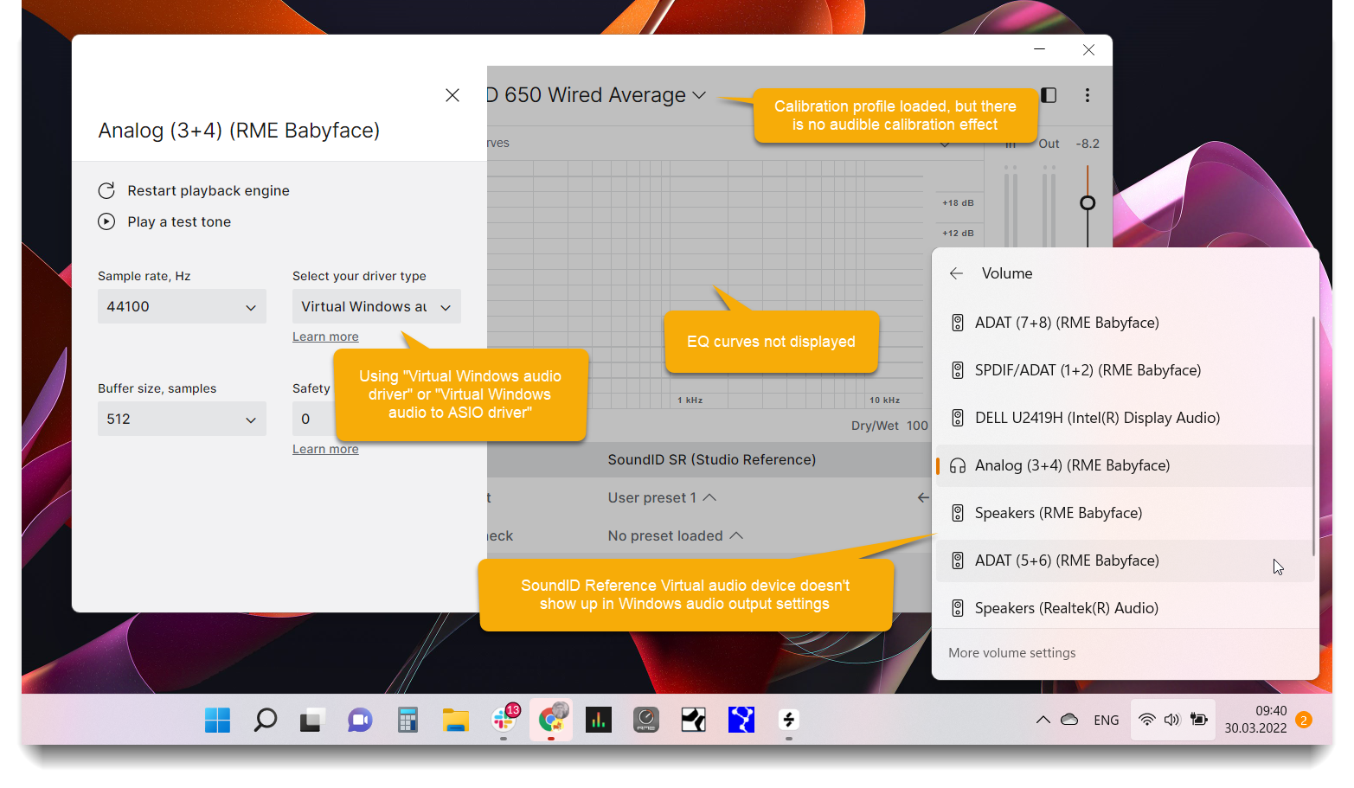The width and height of the screenshot is (1354, 788).
Task: Select Analog (3+4) (RME Babyface) output
Action: 1125,465
